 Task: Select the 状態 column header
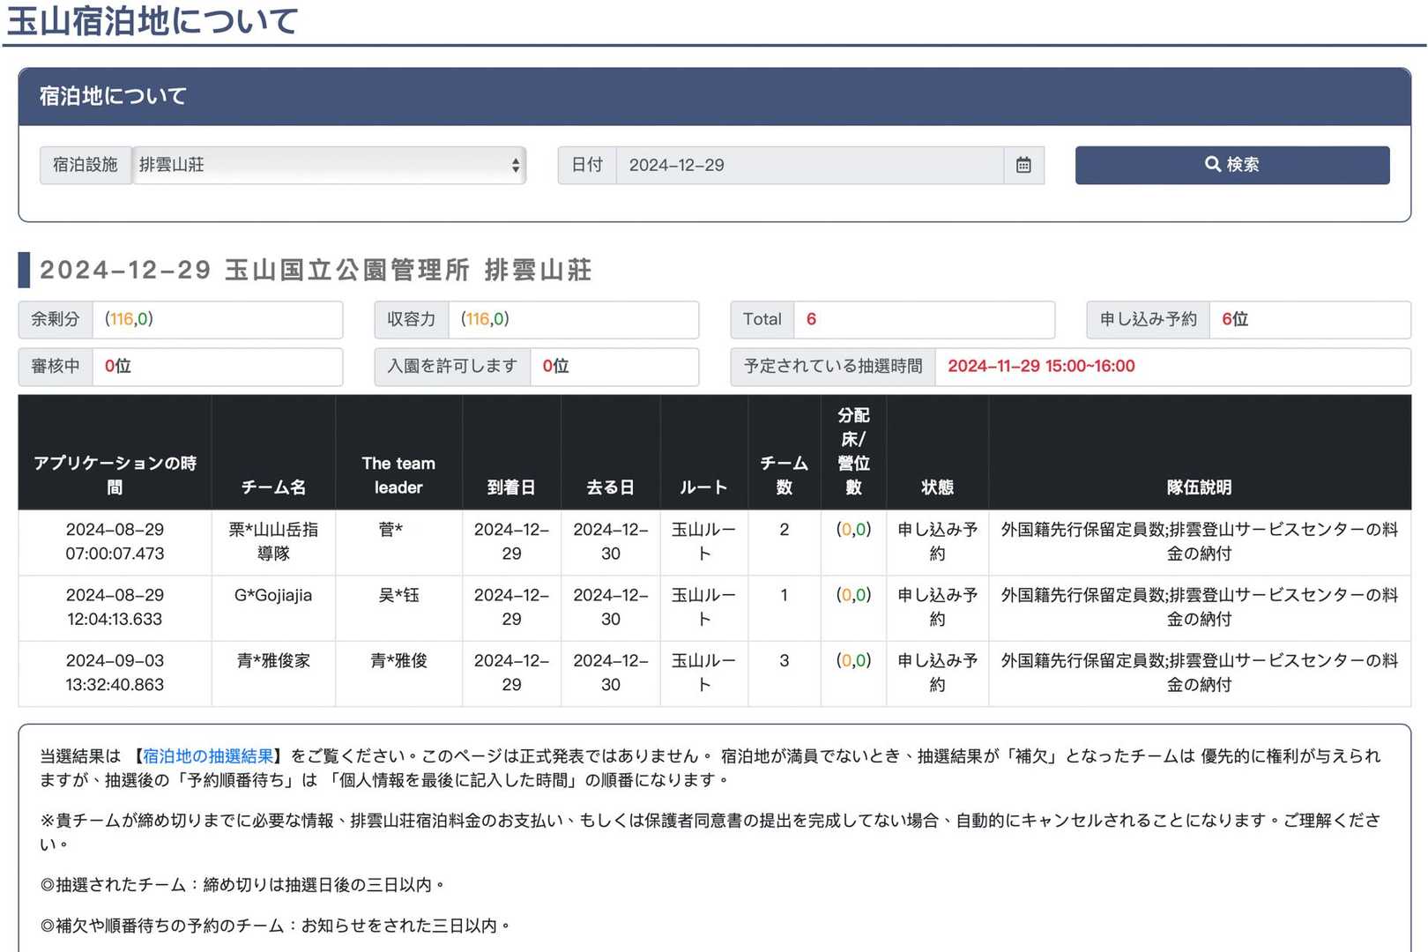point(937,487)
